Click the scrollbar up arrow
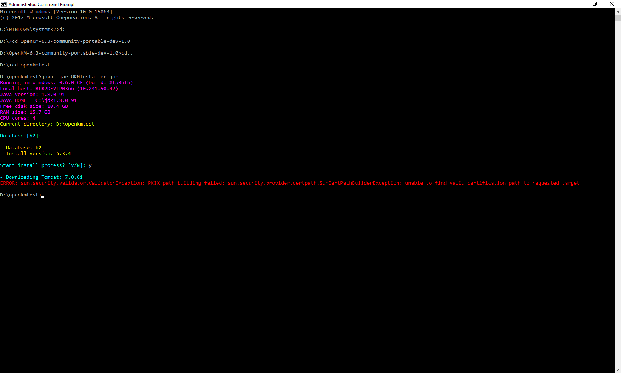 (x=618, y=11)
